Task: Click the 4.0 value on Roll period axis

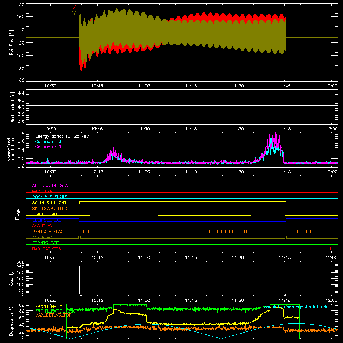Action: (21, 107)
